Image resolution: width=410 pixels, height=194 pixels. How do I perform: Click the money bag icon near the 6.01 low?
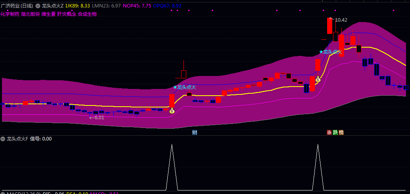pos(172,111)
